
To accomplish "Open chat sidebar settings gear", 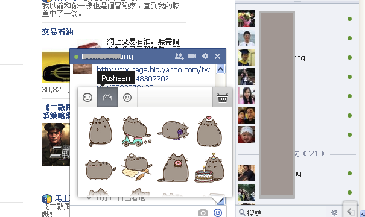I will tap(334, 212).
